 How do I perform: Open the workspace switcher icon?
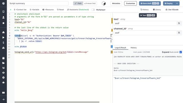coord(3,11)
